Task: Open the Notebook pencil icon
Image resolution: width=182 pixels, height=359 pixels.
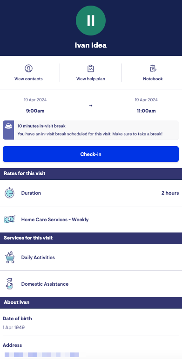Action: pyautogui.click(x=153, y=68)
